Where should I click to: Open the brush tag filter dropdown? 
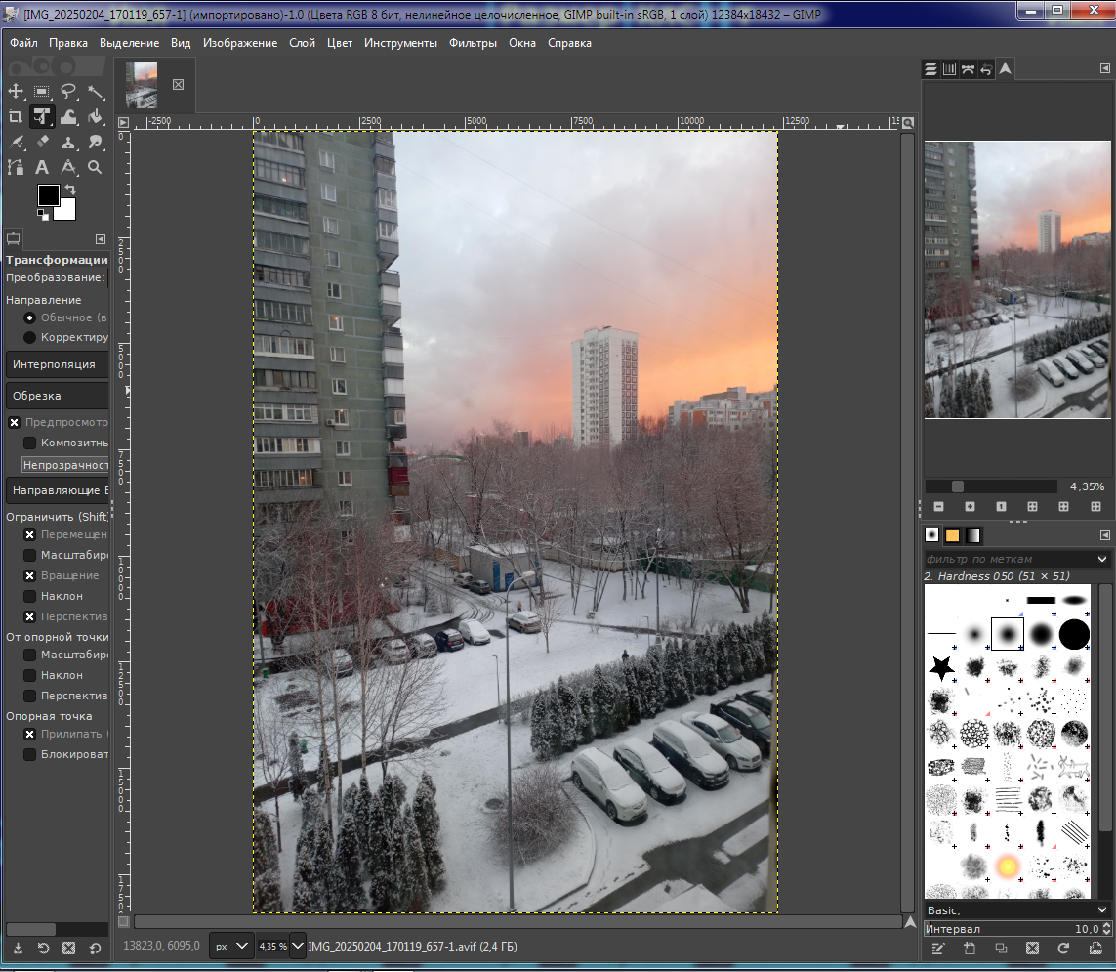[x=1102, y=559]
